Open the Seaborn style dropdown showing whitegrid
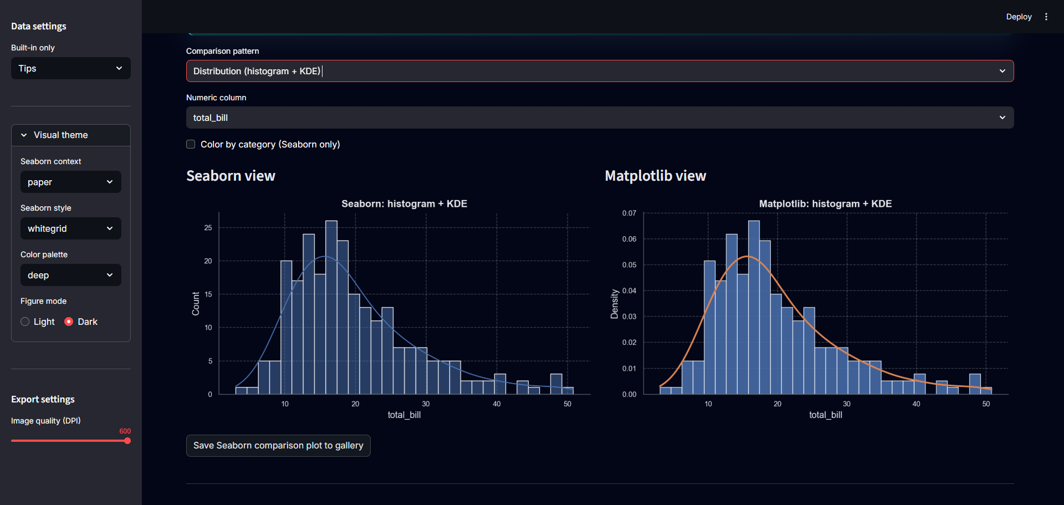The width and height of the screenshot is (1064, 505). coord(70,228)
